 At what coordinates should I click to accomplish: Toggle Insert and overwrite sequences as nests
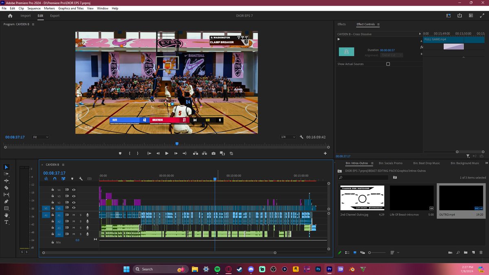coord(46,178)
